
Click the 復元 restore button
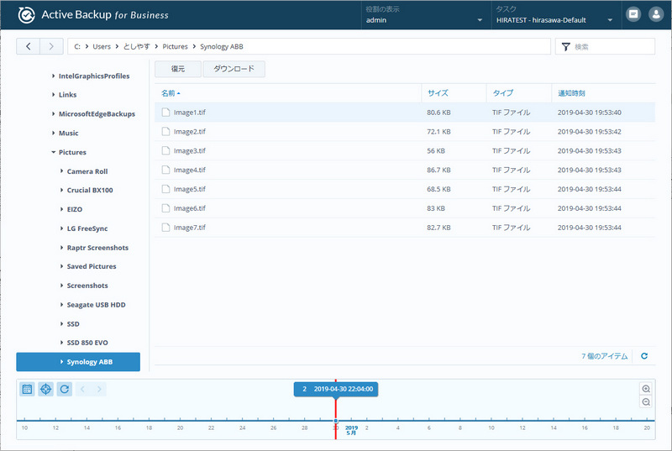tap(178, 69)
